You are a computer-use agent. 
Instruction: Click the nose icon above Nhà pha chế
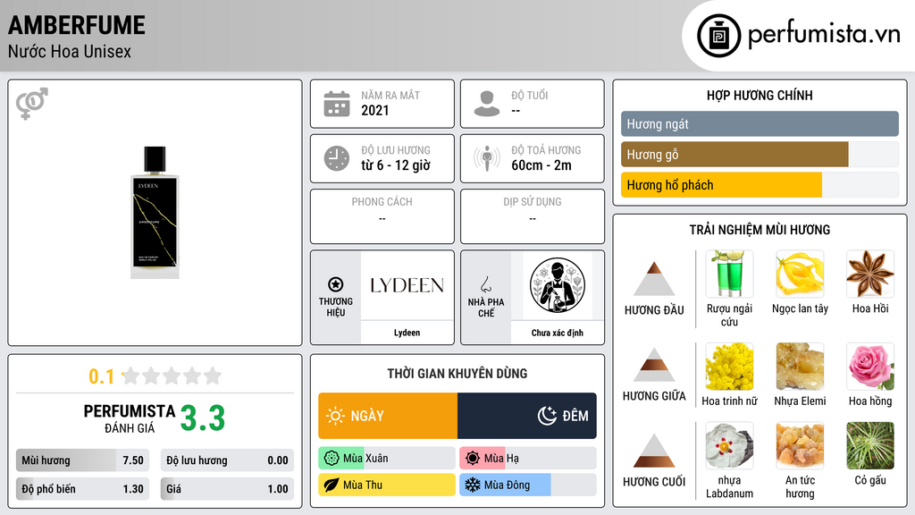(x=485, y=284)
